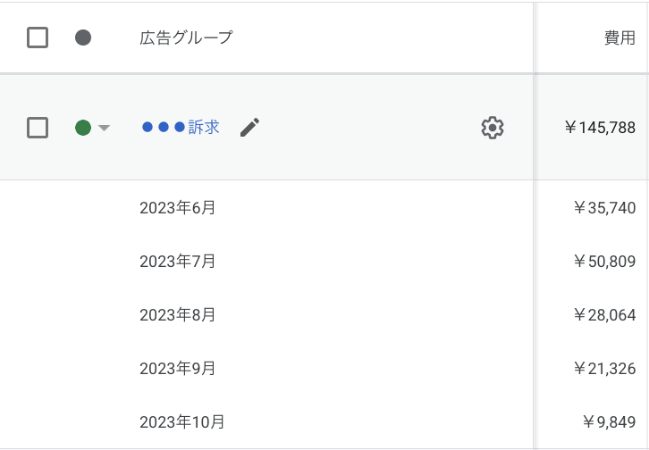This screenshot has height=450, width=649.
Task: Click the total cost ¥145,788 cell
Action: (x=600, y=128)
